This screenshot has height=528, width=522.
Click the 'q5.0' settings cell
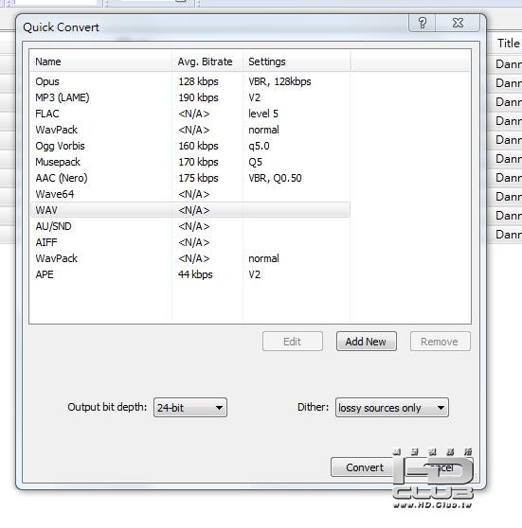tap(259, 146)
